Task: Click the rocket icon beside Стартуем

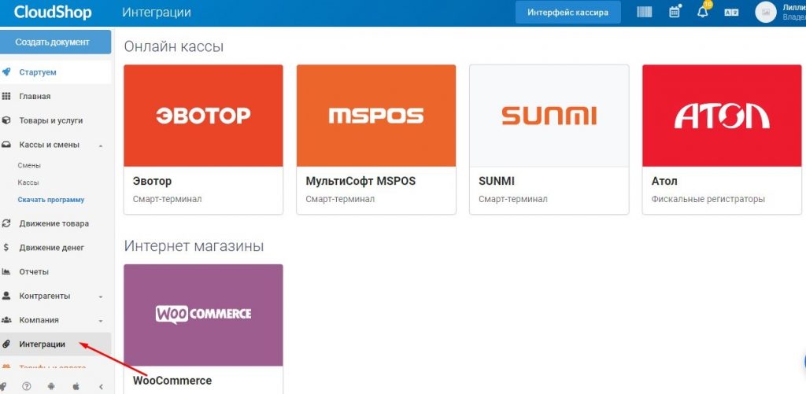Action: tap(6, 72)
